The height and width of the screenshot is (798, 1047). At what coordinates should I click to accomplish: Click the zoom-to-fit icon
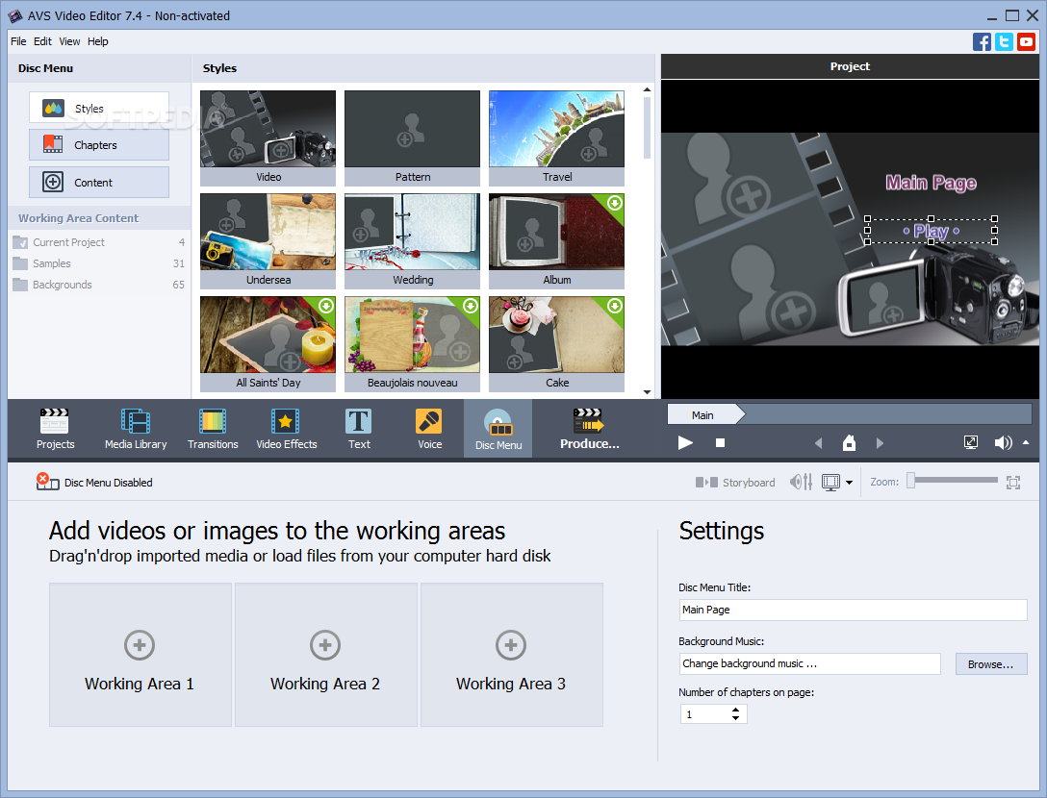tap(1013, 483)
